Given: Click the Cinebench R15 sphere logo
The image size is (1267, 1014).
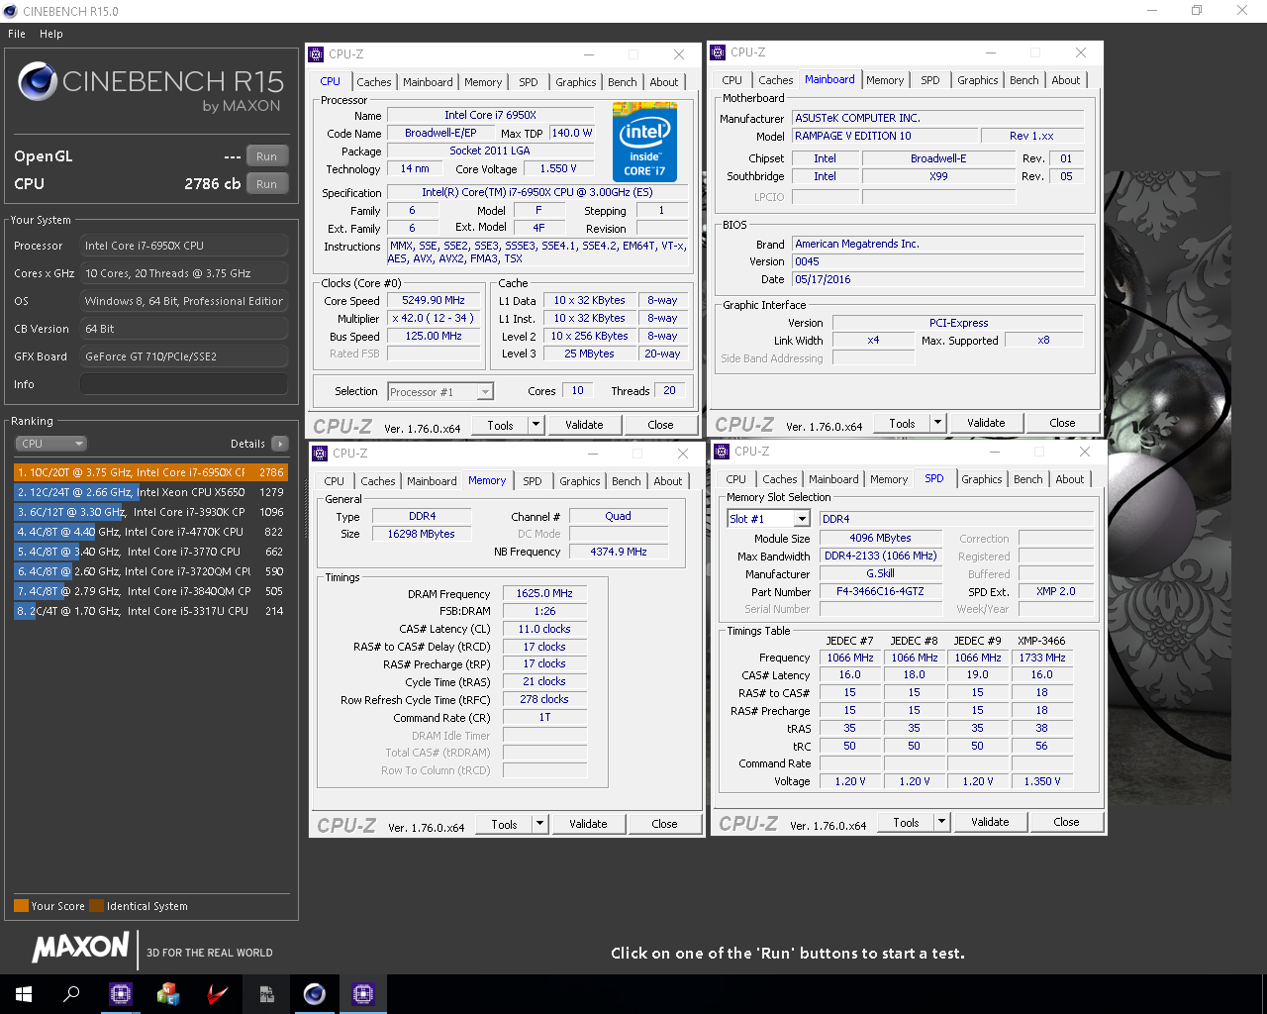Looking at the screenshot, I should (38, 82).
